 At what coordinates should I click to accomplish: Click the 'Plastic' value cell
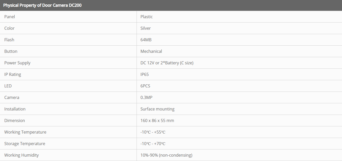[147, 17]
